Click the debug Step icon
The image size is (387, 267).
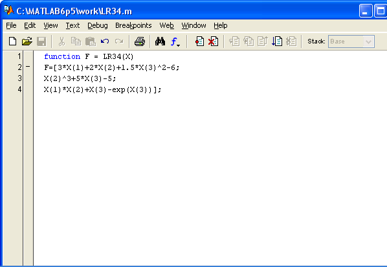coord(234,41)
